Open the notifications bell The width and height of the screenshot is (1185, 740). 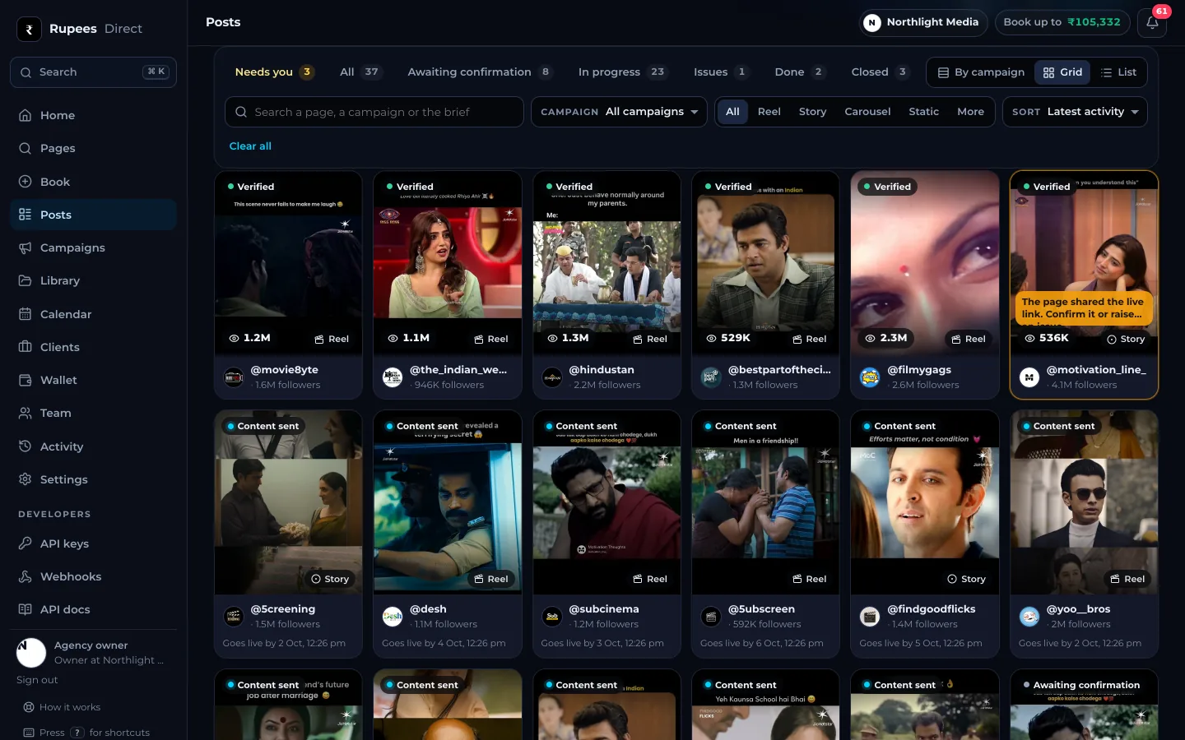pyautogui.click(x=1152, y=22)
